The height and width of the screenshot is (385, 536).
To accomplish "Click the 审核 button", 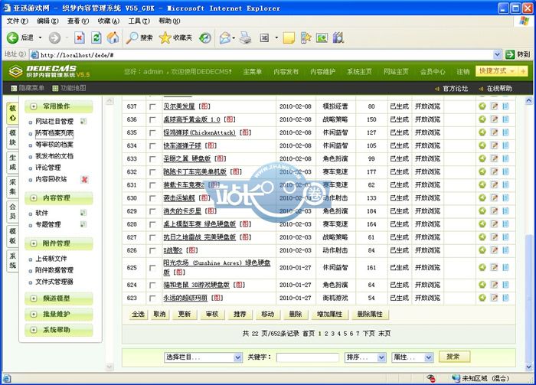I will (x=212, y=314).
